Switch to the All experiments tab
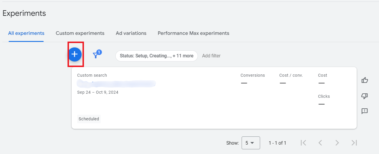The width and height of the screenshot is (379, 154). 26,33
